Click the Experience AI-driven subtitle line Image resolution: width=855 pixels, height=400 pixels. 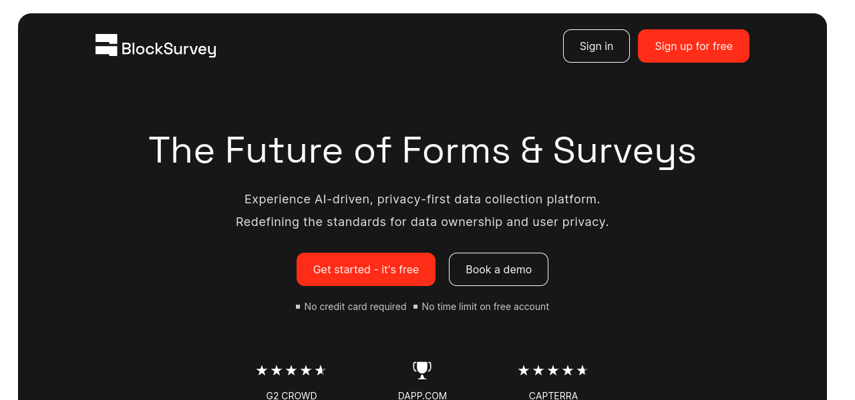click(422, 199)
